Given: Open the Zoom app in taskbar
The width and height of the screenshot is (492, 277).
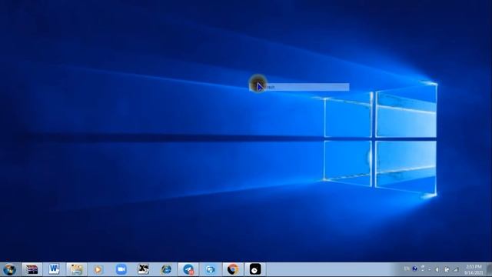Looking at the screenshot, I should point(121,269).
